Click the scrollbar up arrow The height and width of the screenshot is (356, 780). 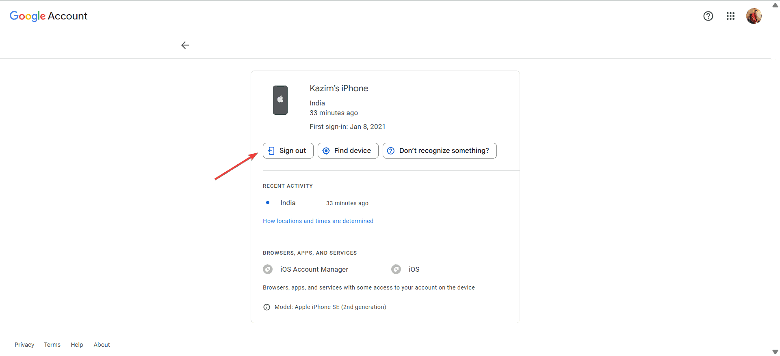click(x=775, y=5)
